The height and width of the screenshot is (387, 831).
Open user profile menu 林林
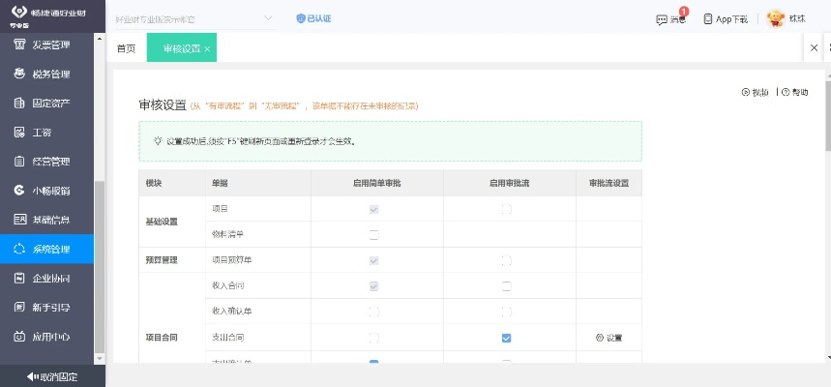(786, 19)
